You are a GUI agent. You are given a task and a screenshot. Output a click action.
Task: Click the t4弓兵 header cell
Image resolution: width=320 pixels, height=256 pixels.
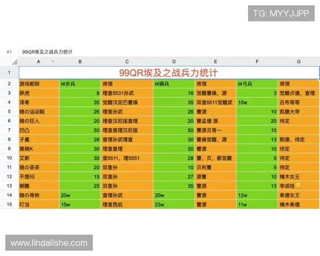pos(257,84)
